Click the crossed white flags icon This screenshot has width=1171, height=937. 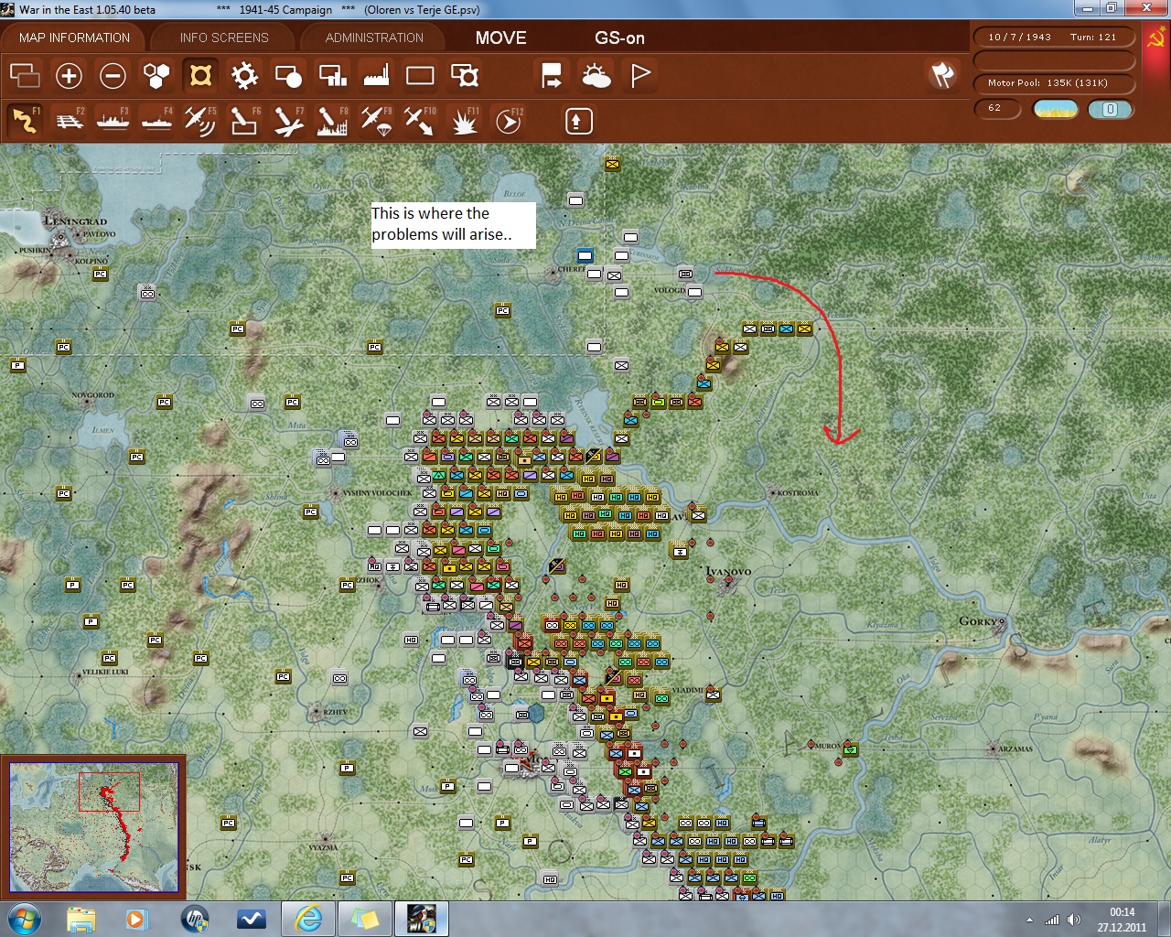[942, 75]
